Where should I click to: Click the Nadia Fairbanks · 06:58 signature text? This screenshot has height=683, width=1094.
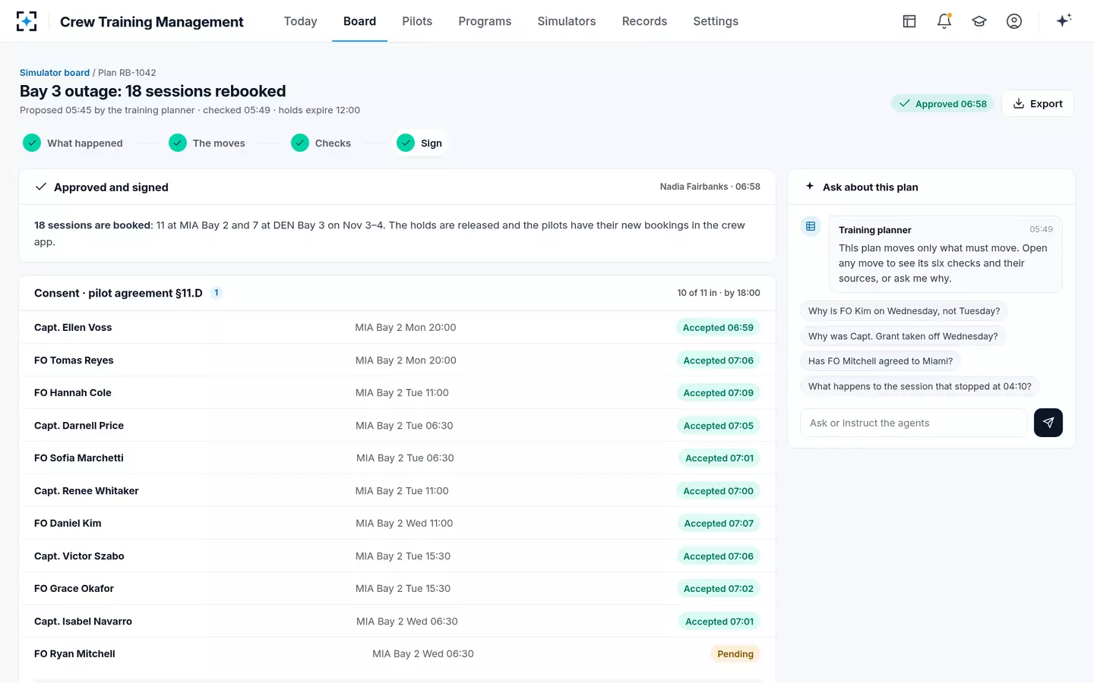[710, 187]
